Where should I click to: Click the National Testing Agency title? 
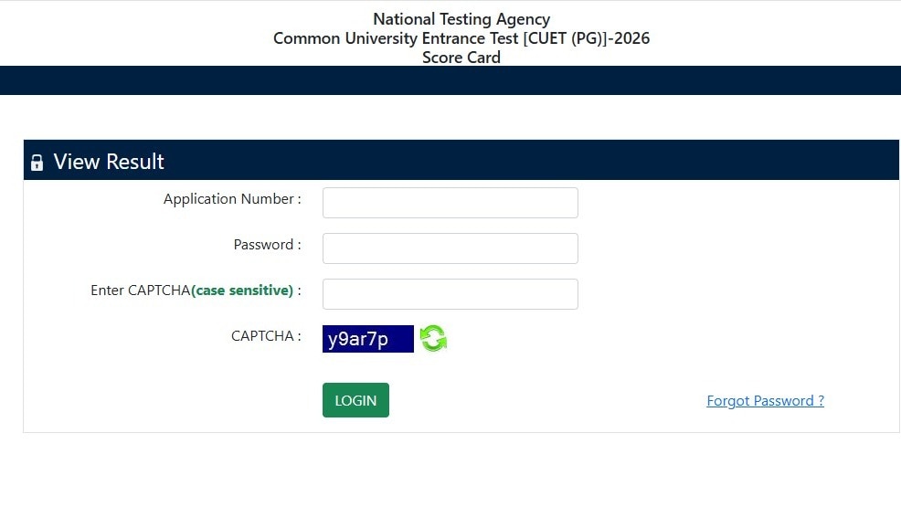tap(461, 19)
